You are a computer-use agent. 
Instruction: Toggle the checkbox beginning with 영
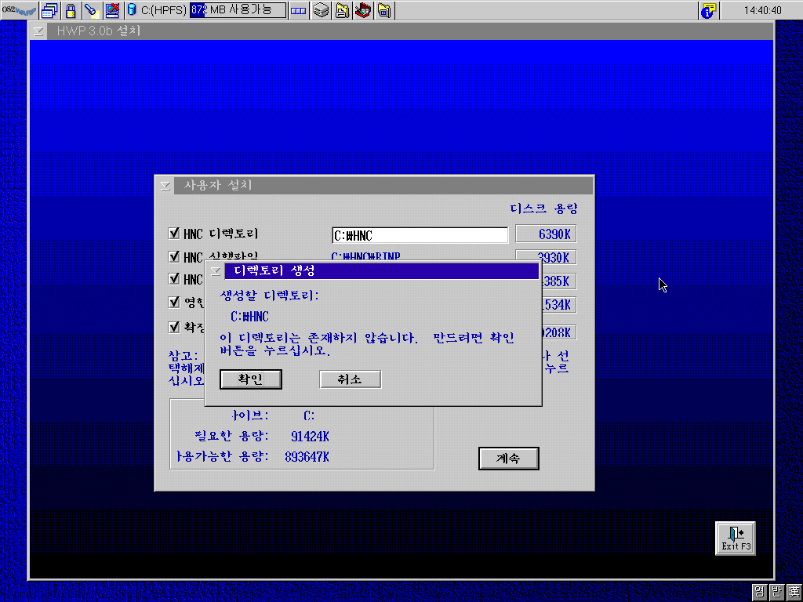(x=173, y=302)
